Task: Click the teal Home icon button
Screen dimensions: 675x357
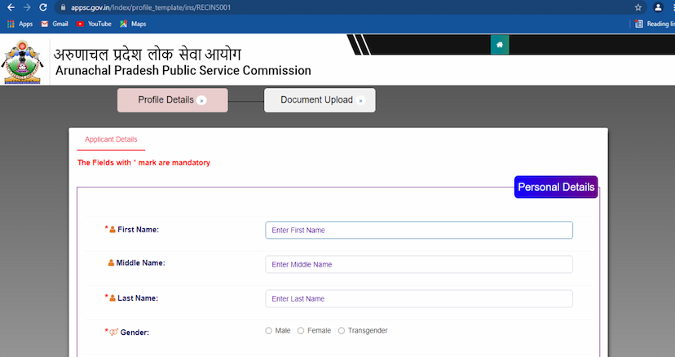Action: 500,45
